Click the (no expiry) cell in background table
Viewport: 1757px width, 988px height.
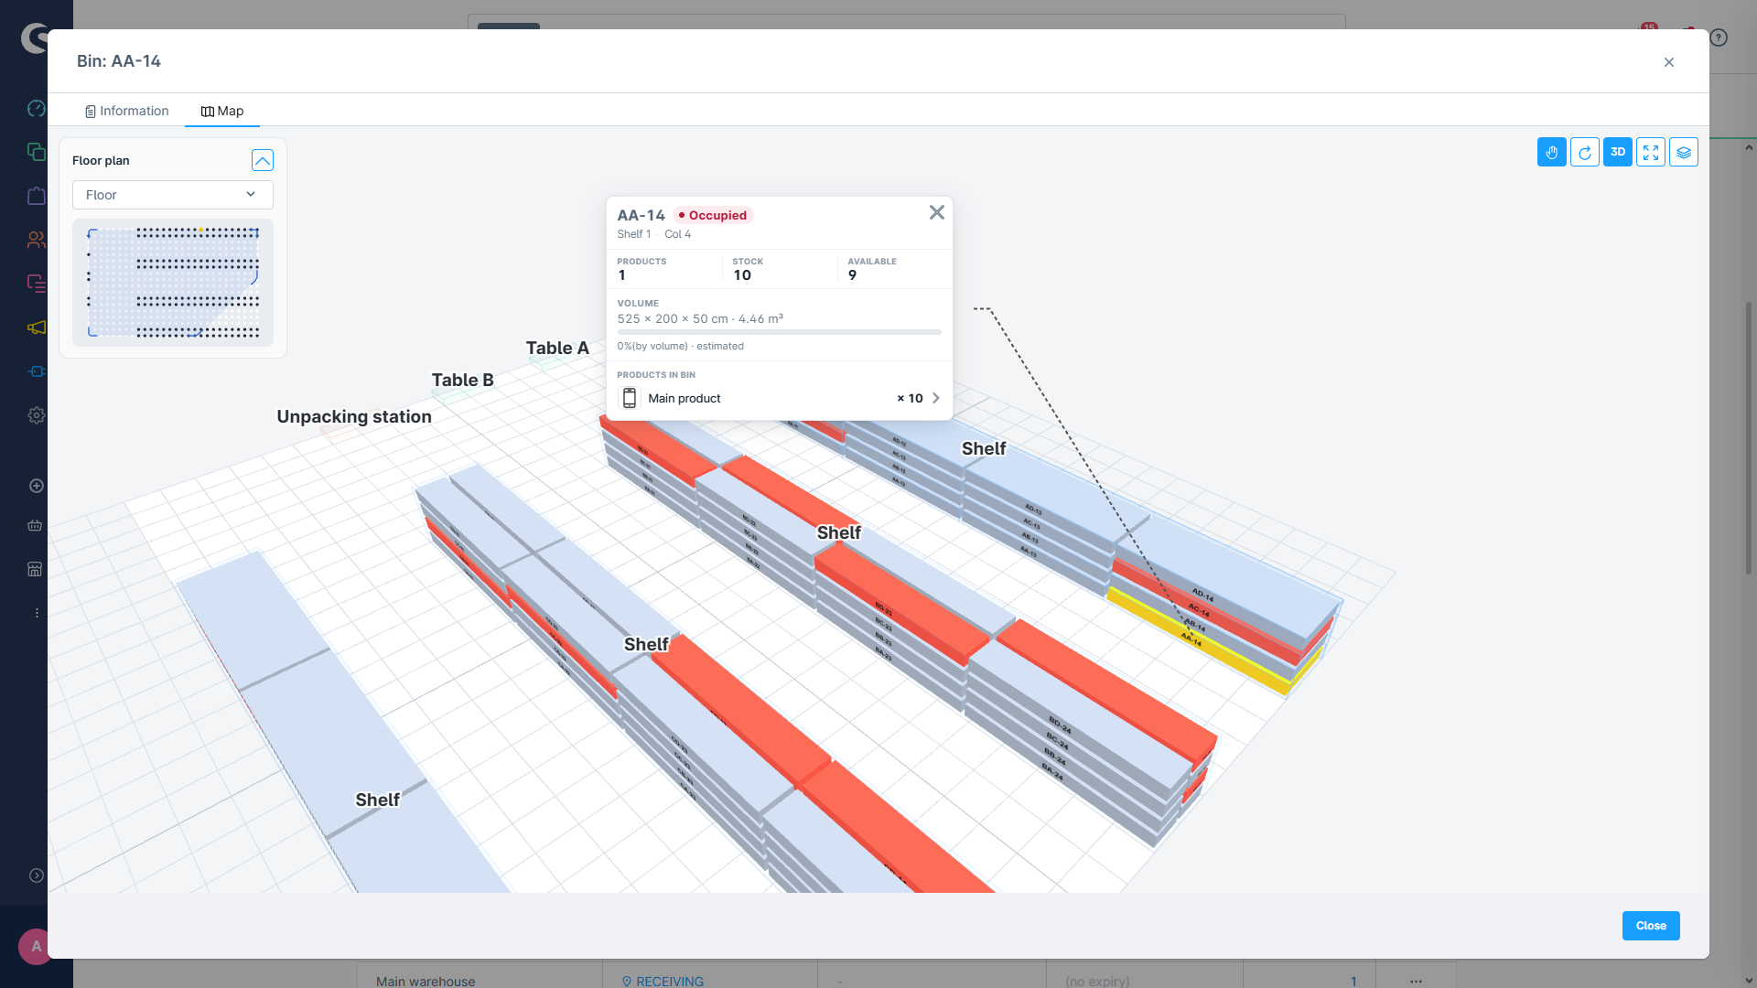pos(1097,981)
